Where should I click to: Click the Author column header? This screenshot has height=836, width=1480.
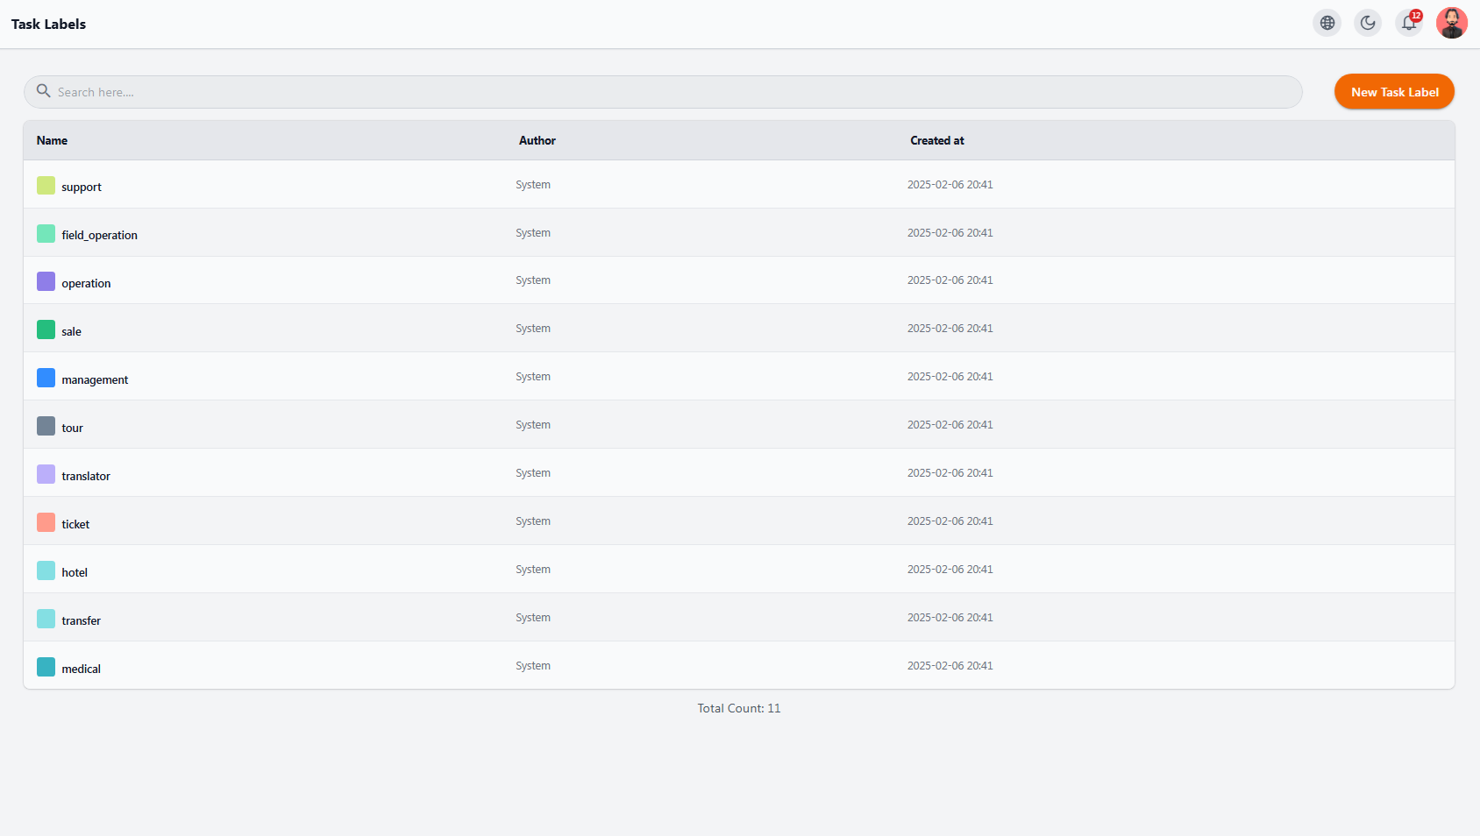[537, 140]
